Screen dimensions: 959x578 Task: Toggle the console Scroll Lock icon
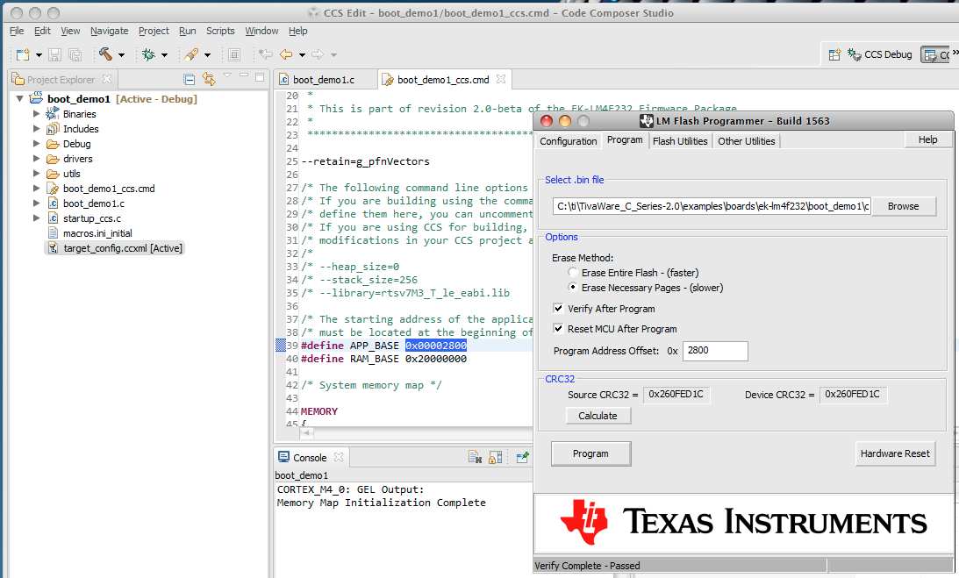(x=496, y=458)
